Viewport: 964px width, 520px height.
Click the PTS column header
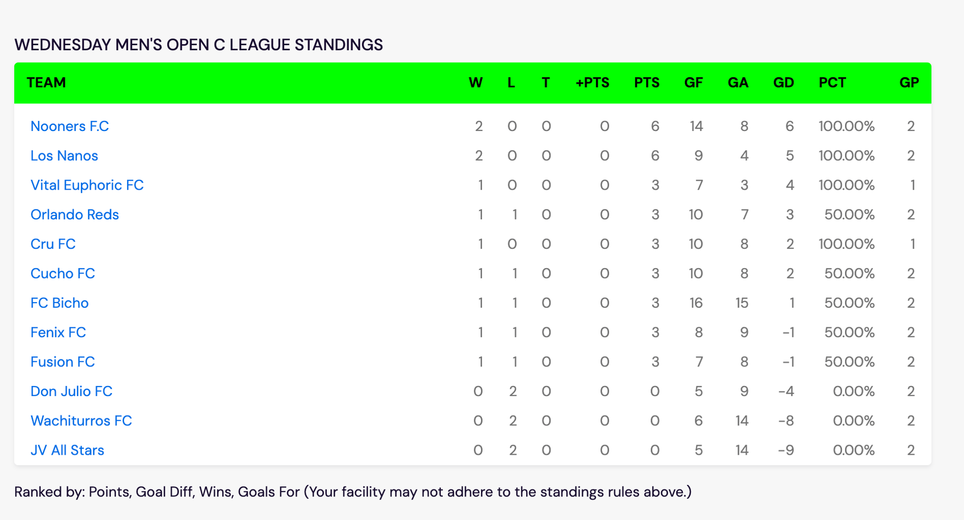[647, 82]
